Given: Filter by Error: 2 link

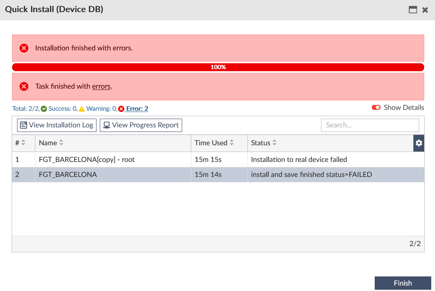Looking at the screenshot, I should click(x=137, y=109).
